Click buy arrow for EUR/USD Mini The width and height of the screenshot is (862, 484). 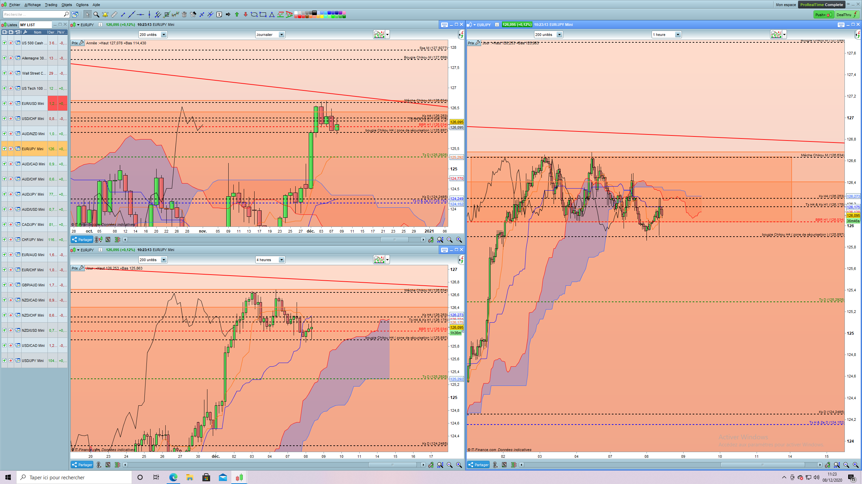[4, 104]
